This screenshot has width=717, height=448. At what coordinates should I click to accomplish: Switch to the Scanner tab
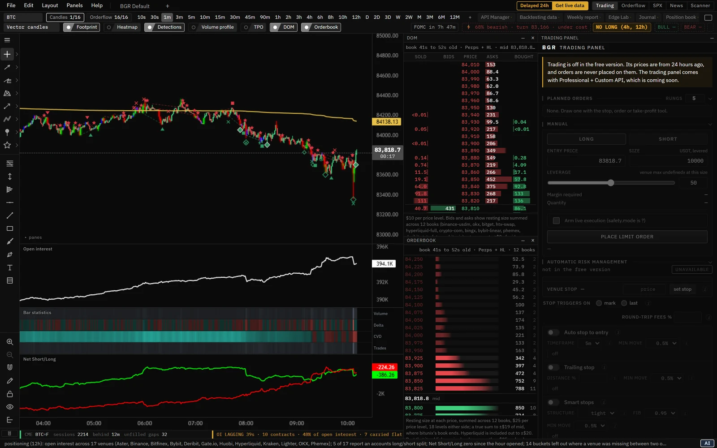coord(700,5)
